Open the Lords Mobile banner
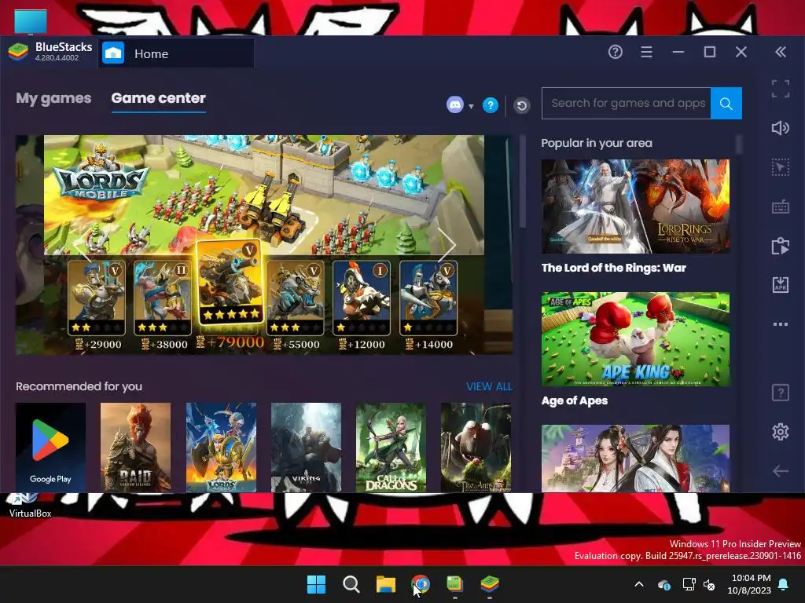Image resolution: width=805 pixels, height=603 pixels. coord(264,245)
